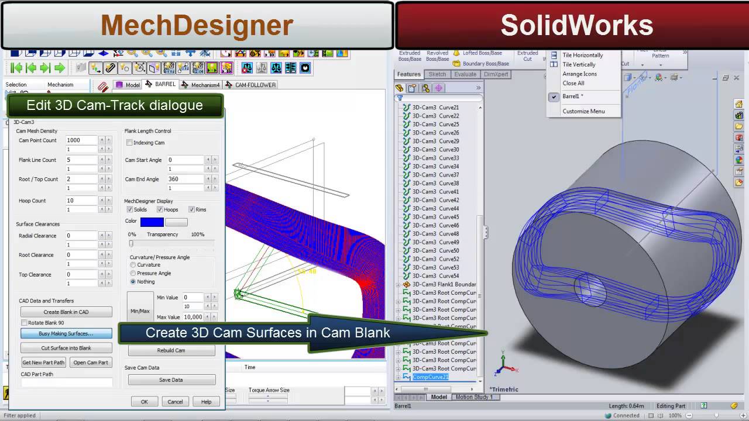Click the home icon in SolidWorks task pane
749x421 pixels.
[738, 104]
